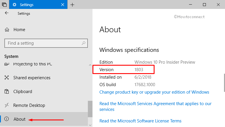Image resolution: width=225 pixels, height=127 pixels.
Task: Close the Settings tab
Action: 63,5
